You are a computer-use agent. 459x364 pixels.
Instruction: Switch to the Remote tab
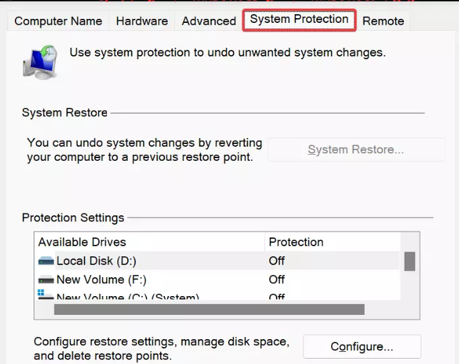click(x=383, y=21)
